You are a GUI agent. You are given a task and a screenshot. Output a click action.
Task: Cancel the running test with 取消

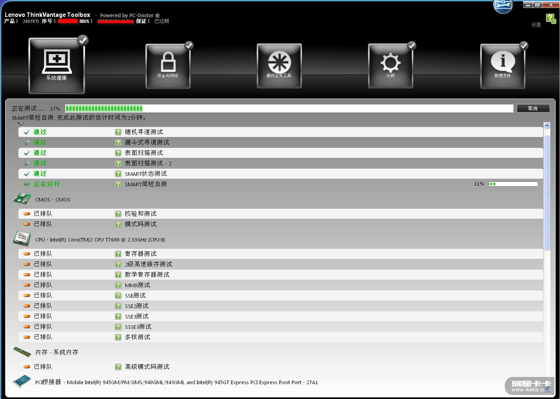tap(533, 109)
